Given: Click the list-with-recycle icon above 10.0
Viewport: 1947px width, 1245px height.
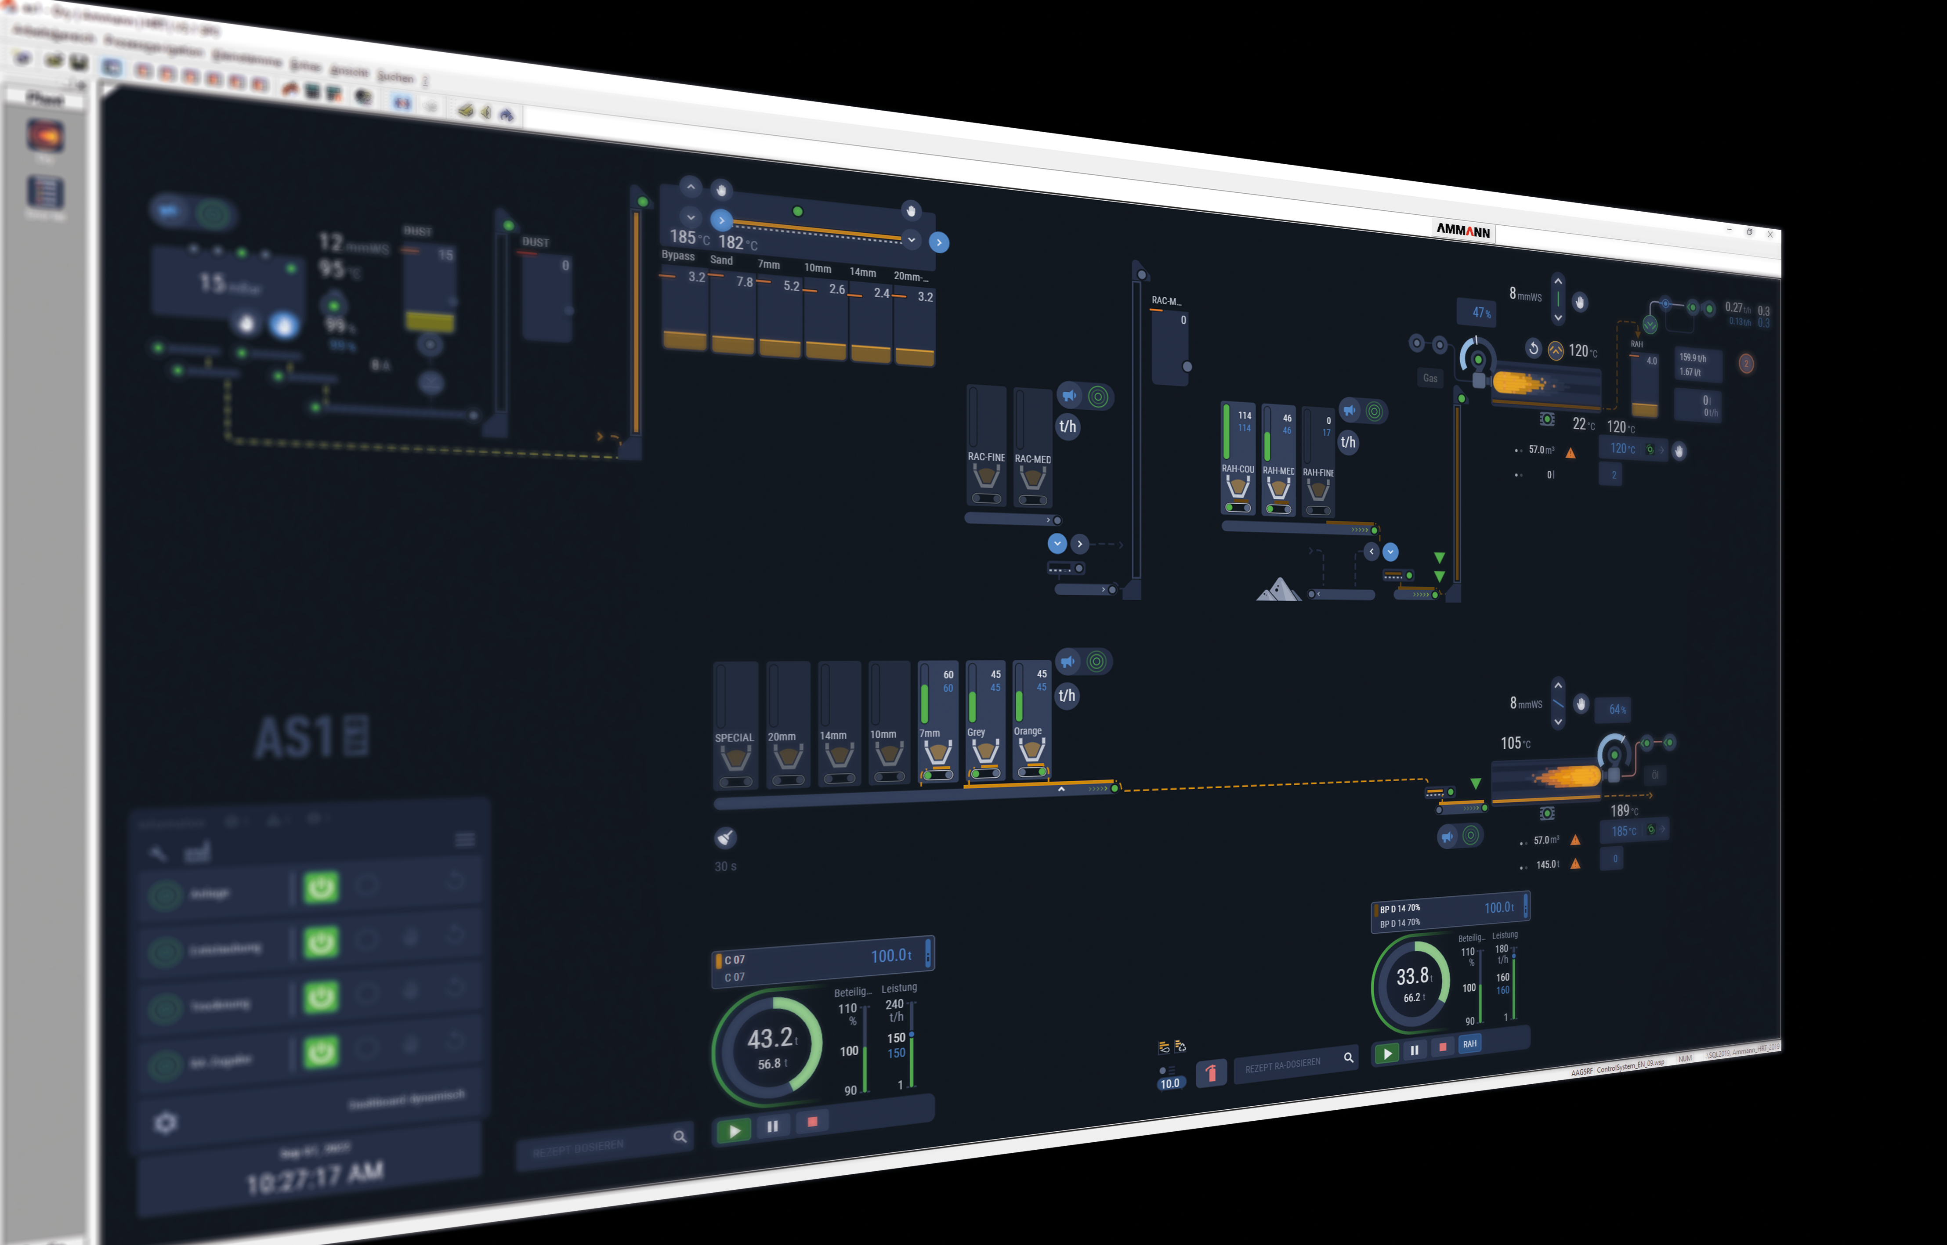Looking at the screenshot, I should click(1180, 1047).
